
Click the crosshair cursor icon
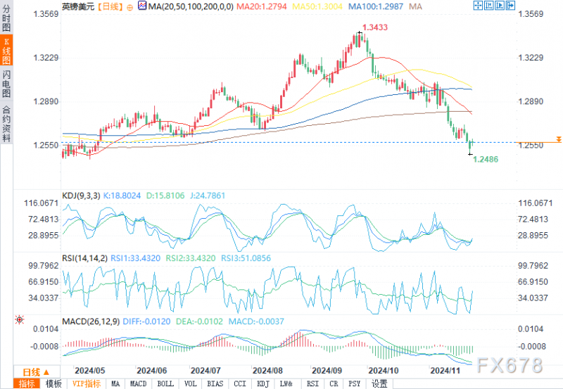[x=478, y=6]
